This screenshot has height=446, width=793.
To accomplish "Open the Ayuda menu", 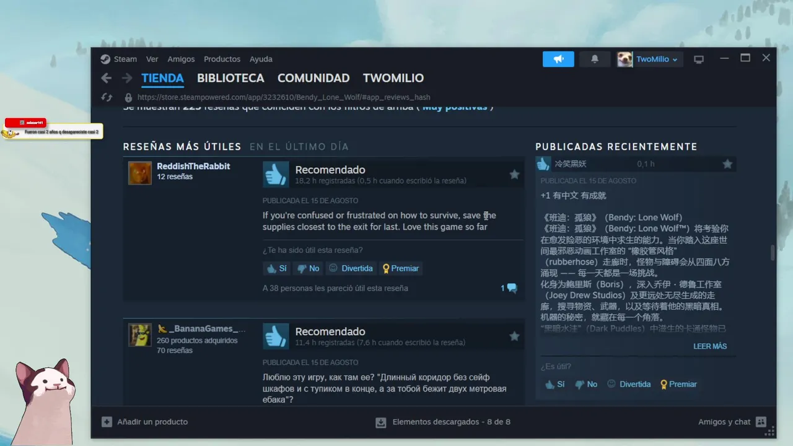I will click(261, 59).
